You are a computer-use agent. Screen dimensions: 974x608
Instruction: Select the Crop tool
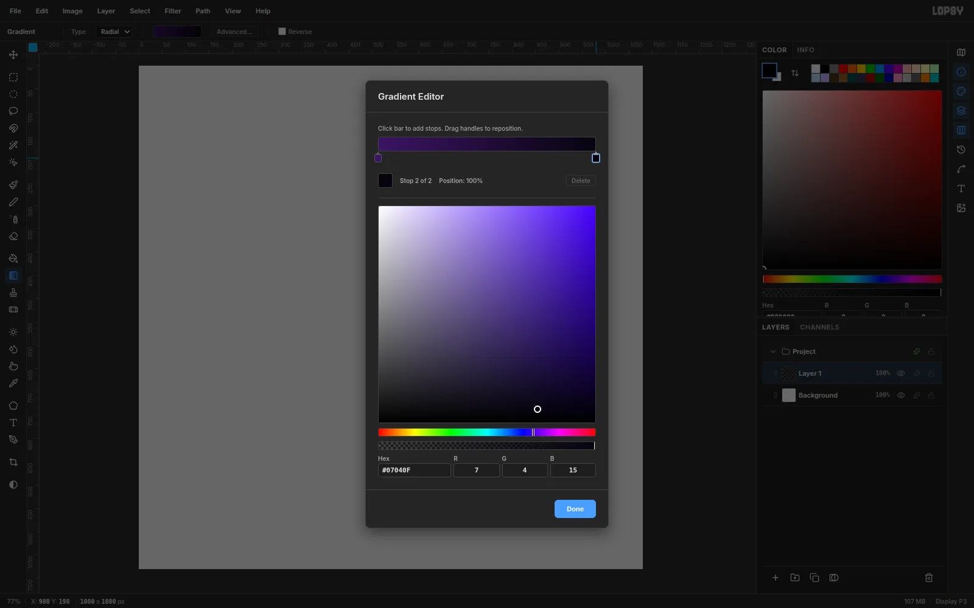coord(13,462)
